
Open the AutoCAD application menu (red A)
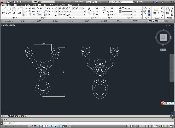click(2, 2)
